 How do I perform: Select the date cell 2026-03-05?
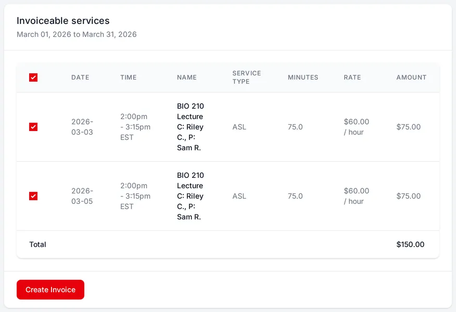click(x=82, y=196)
